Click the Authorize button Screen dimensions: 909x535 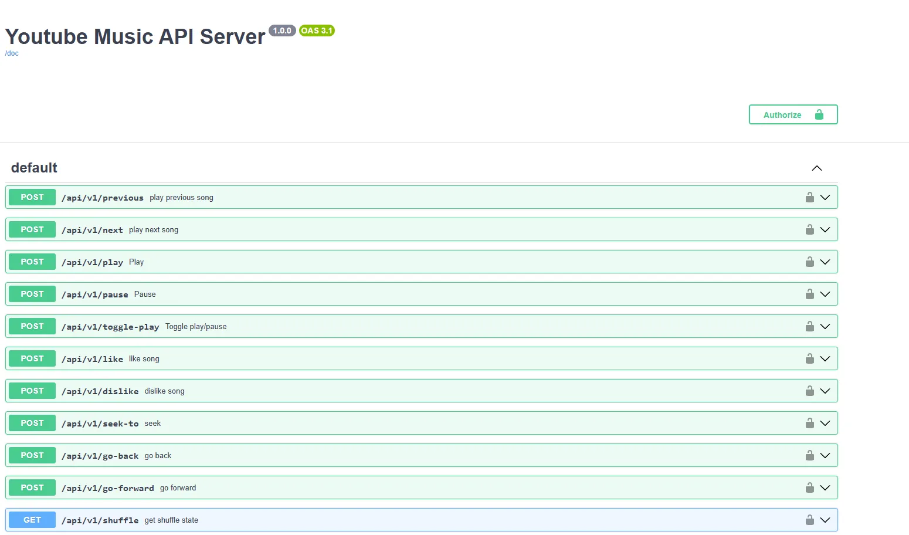(793, 115)
